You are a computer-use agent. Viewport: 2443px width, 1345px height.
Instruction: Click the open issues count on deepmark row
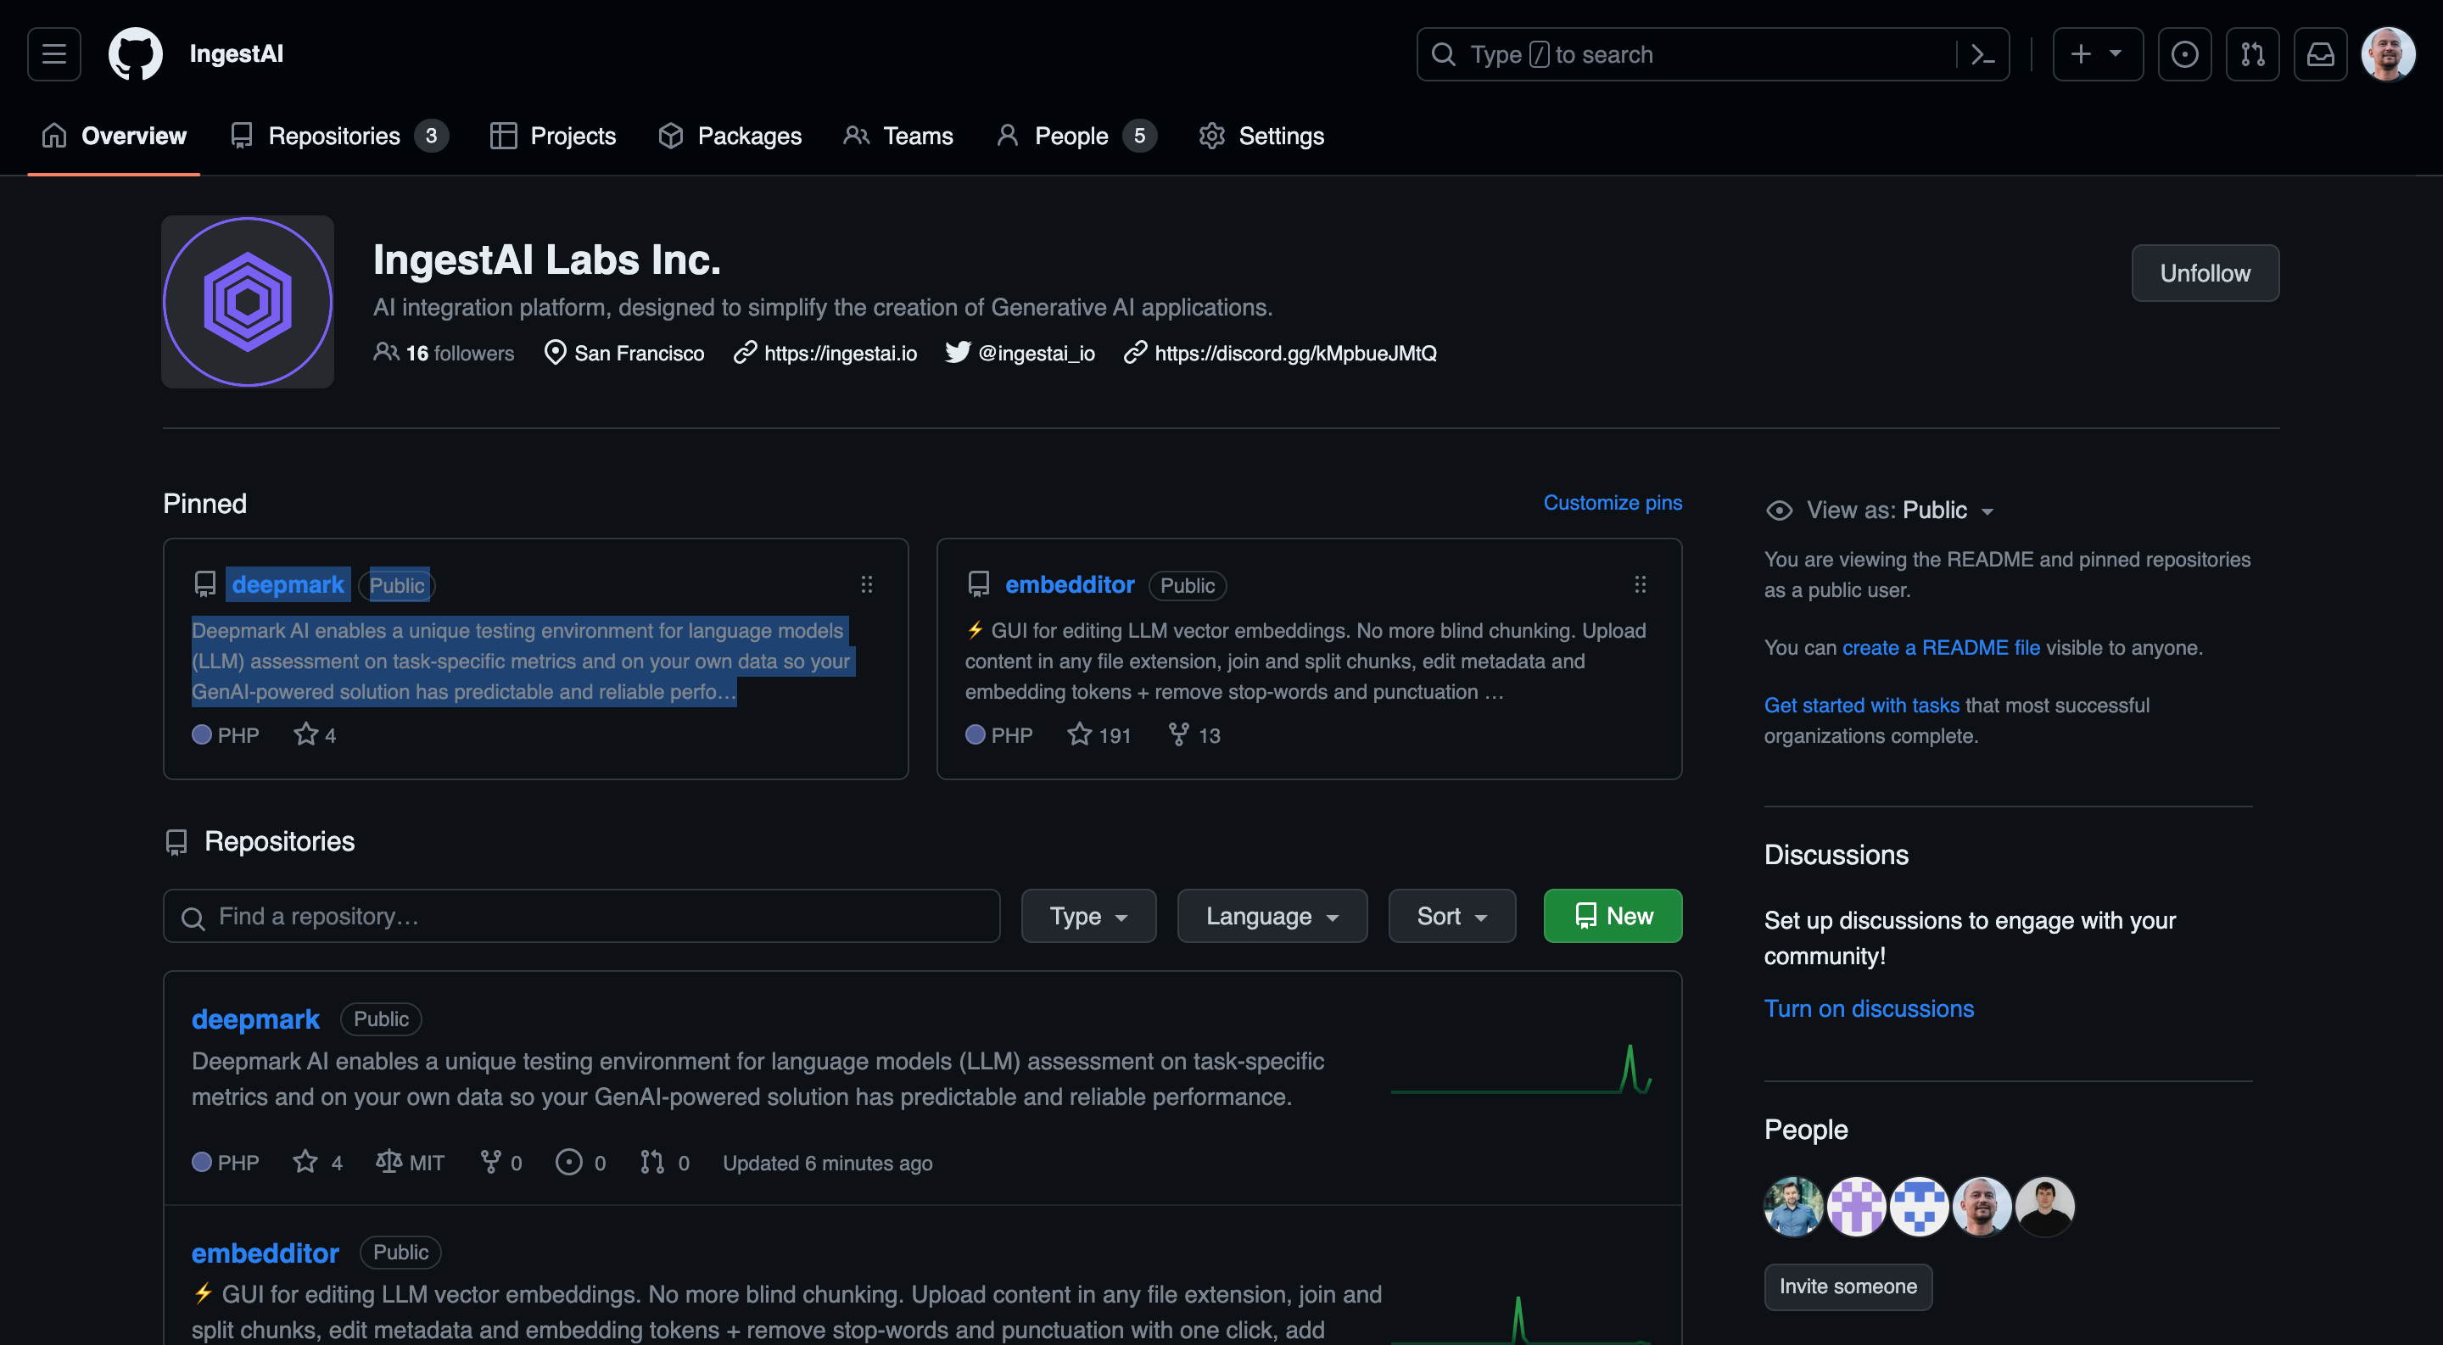coord(580,1162)
